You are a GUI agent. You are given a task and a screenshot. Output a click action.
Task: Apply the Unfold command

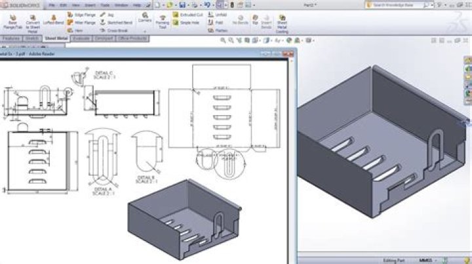[218, 14]
